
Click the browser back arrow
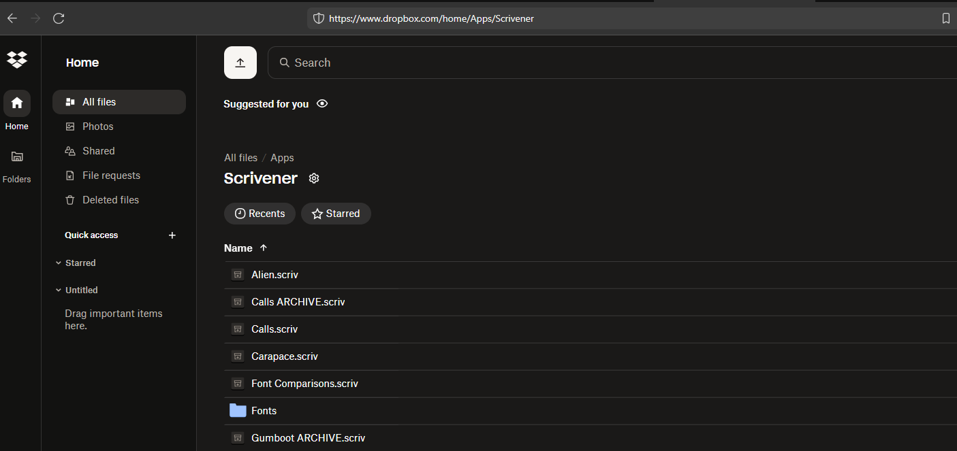(12, 18)
